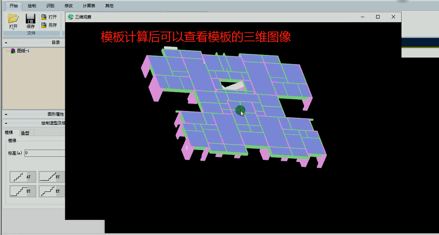Collapse the 绘制造型及楼梯 panel section
The image size is (439, 235).
click(x=6, y=123)
